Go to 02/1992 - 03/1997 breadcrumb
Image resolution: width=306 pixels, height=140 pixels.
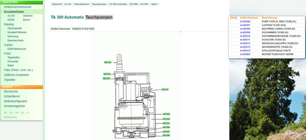pyautogui.click(x=139, y=4)
